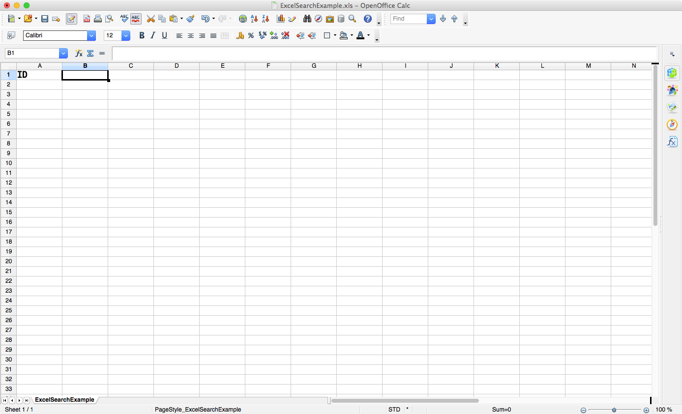The image size is (682, 414).
Task: Toggle Italic formatting
Action: [153, 35]
